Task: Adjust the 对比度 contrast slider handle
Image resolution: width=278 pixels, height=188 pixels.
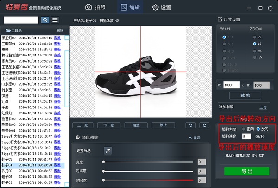Action: coord(103,171)
